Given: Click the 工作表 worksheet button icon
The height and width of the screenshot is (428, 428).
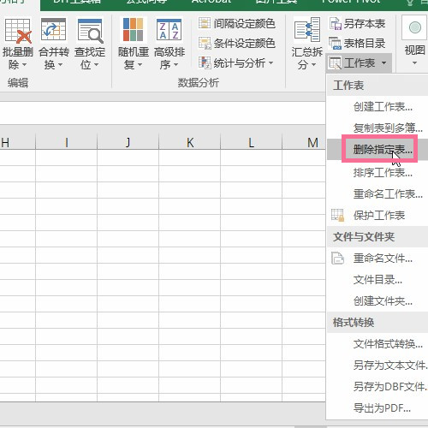Looking at the screenshot, I should (x=335, y=62).
